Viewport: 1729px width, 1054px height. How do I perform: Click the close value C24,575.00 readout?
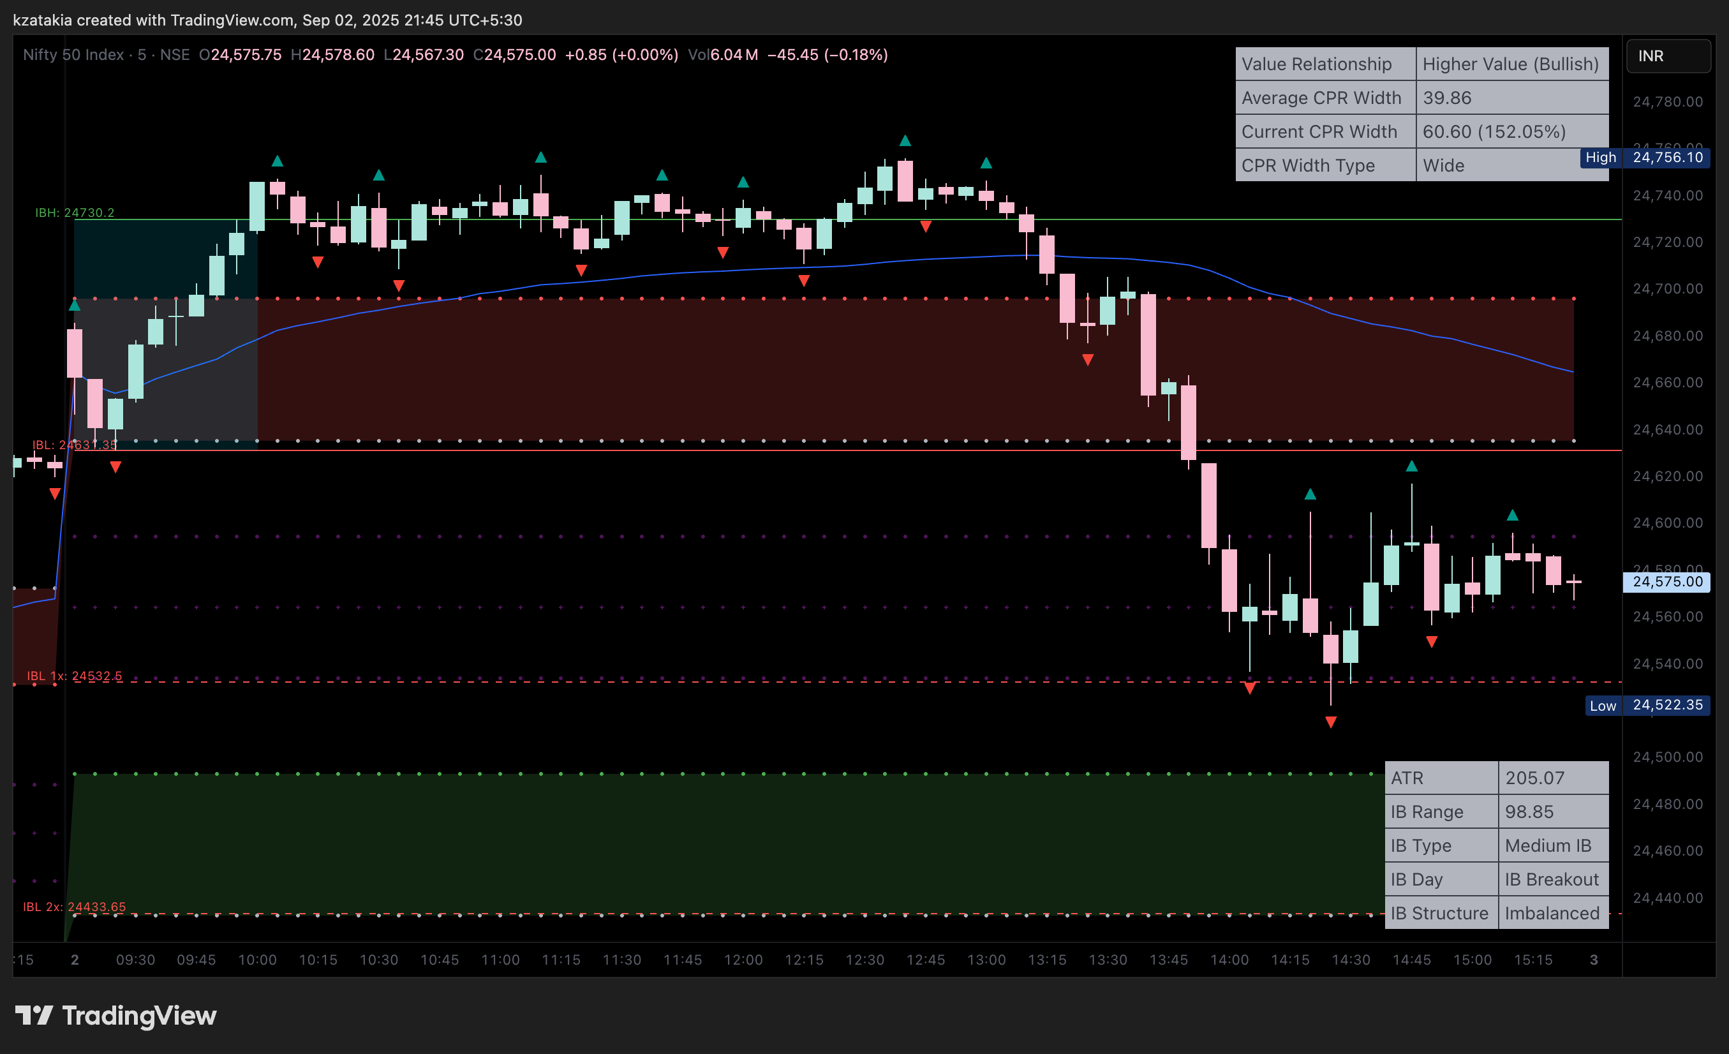point(514,55)
